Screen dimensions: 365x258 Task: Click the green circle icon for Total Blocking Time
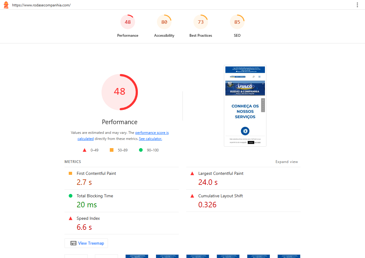point(71,196)
